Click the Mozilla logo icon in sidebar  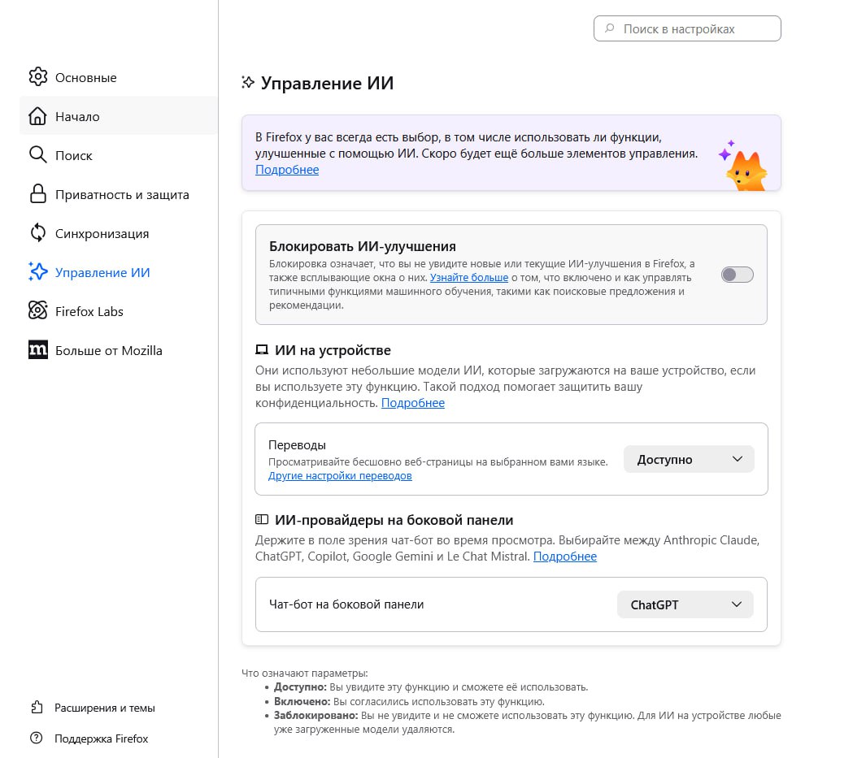[37, 350]
